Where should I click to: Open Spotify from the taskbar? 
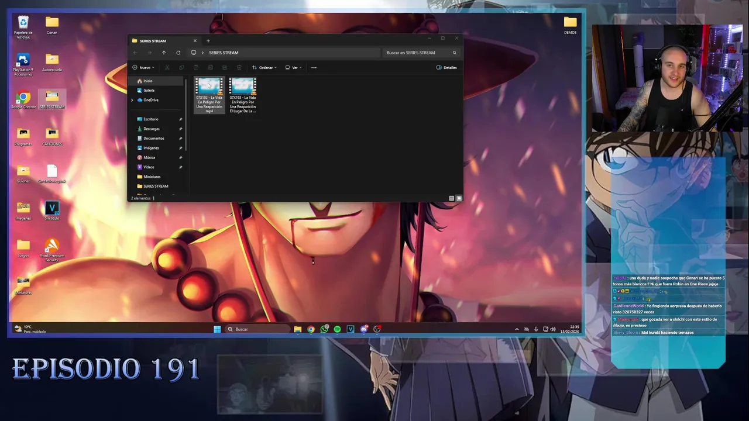(x=337, y=329)
